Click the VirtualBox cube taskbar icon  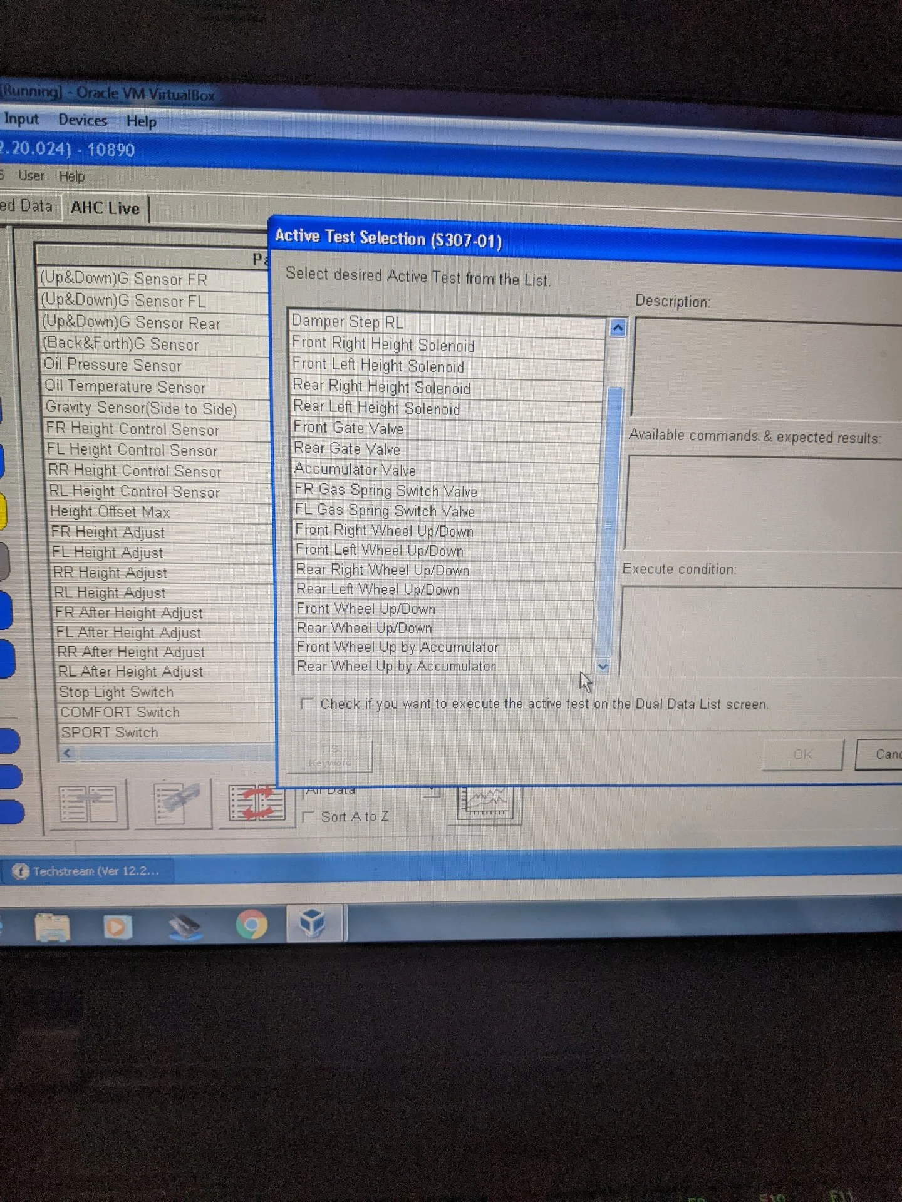(313, 923)
